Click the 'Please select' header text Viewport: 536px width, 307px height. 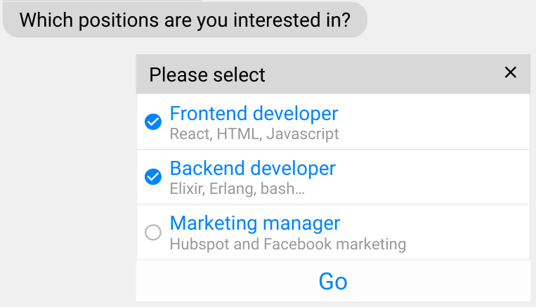tap(207, 74)
